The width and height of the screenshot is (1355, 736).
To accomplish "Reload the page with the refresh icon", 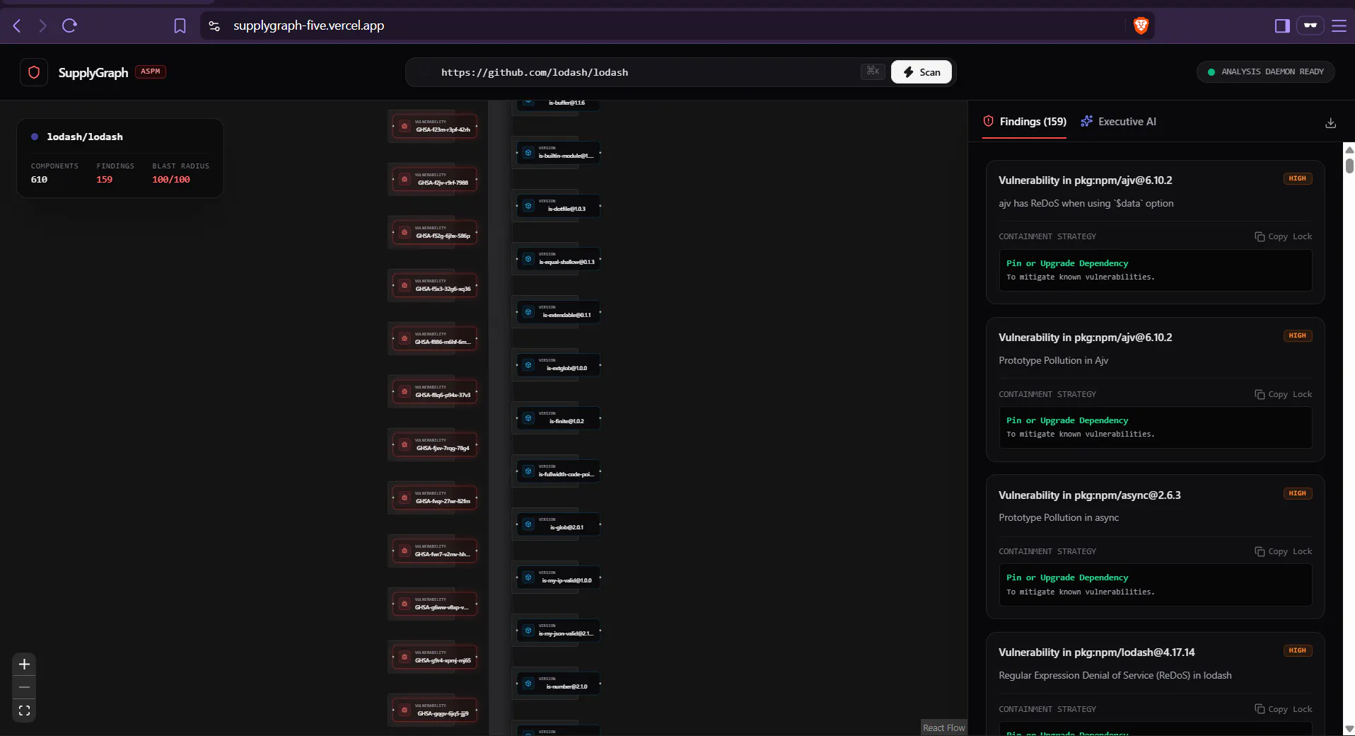I will [69, 25].
